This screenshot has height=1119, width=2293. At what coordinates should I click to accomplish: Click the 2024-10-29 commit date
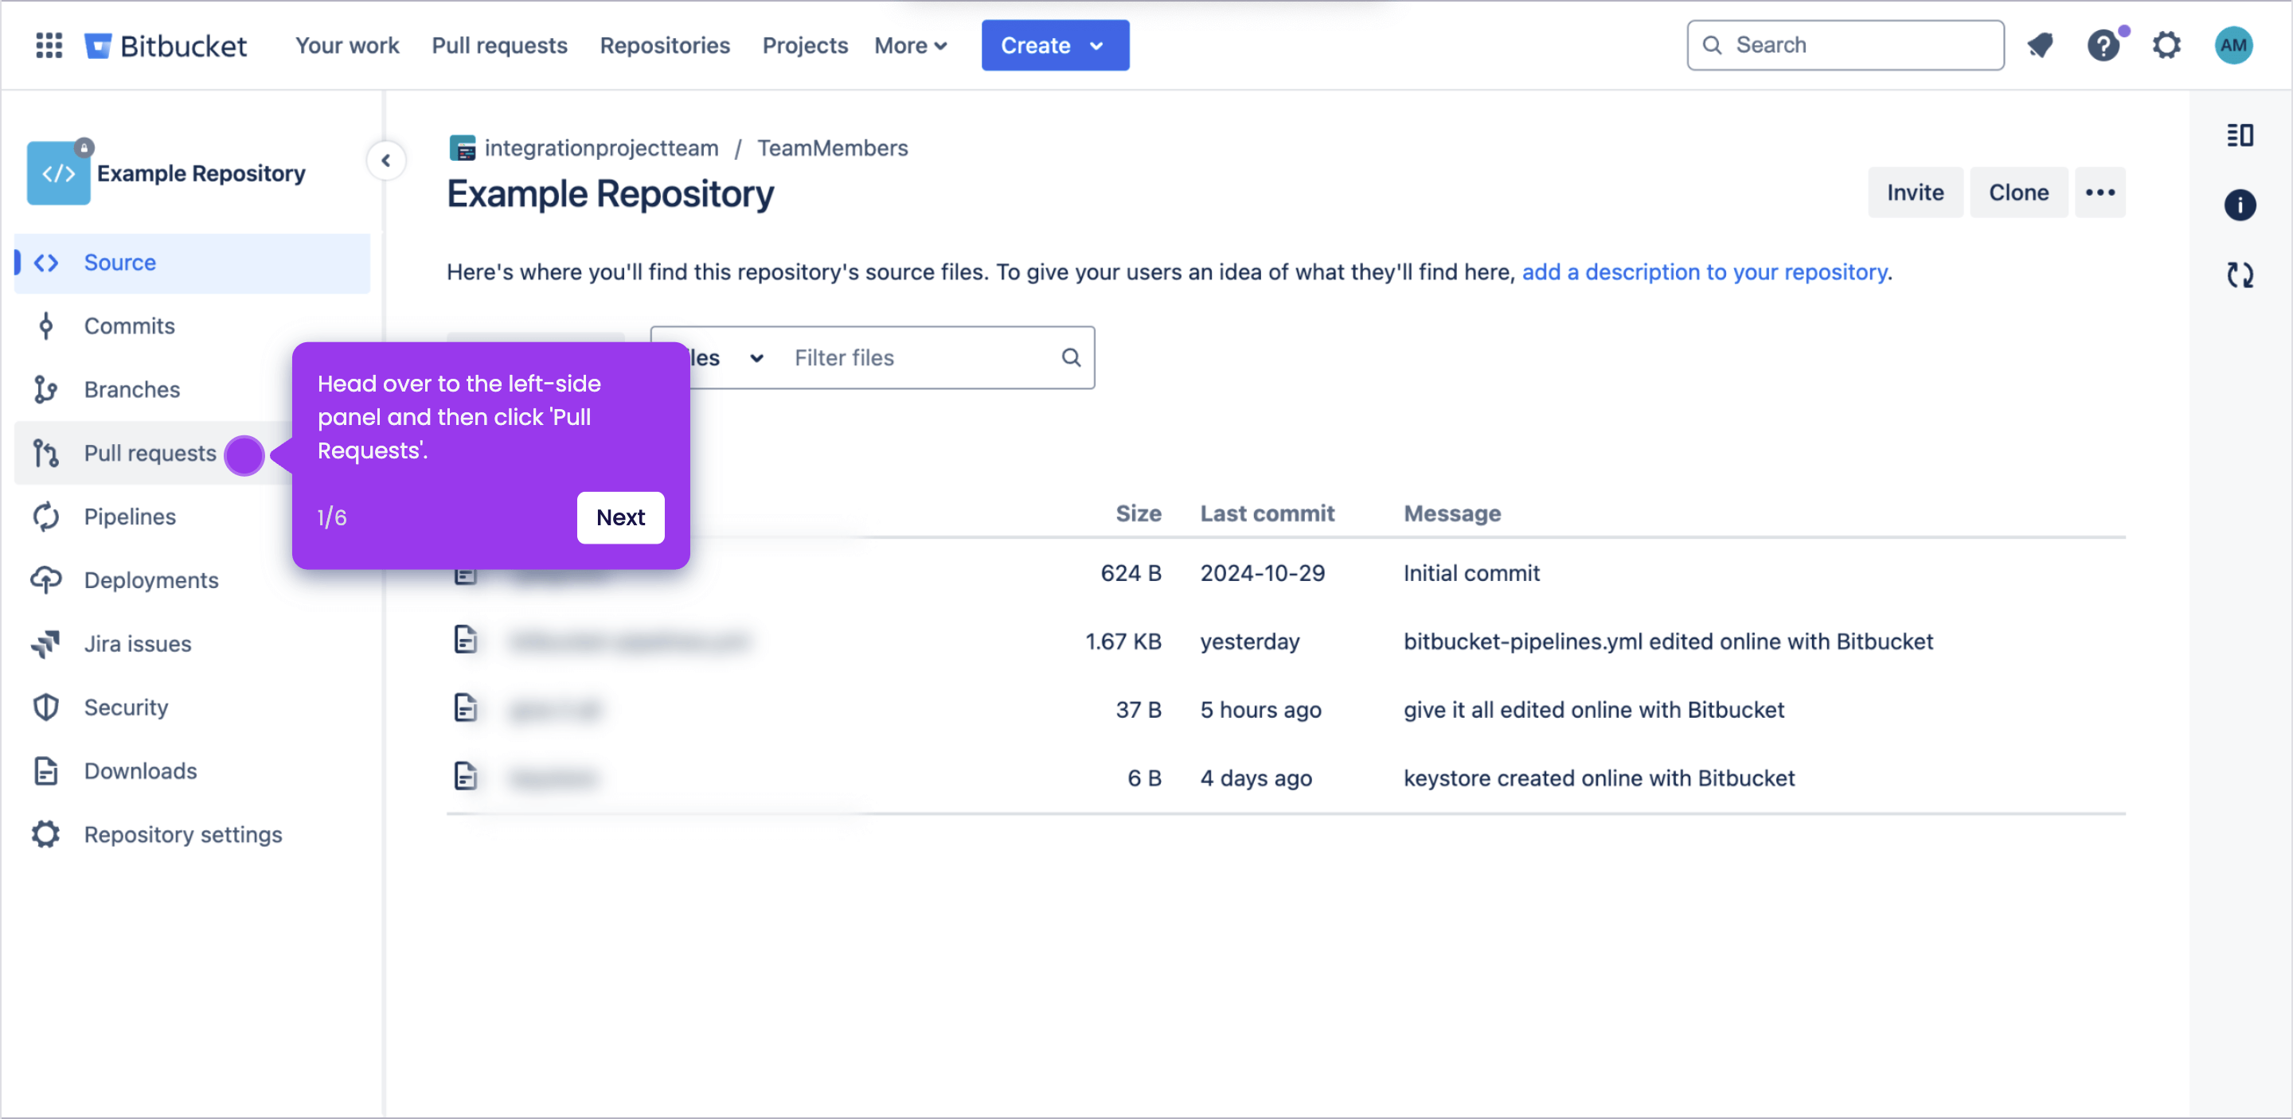(x=1262, y=573)
